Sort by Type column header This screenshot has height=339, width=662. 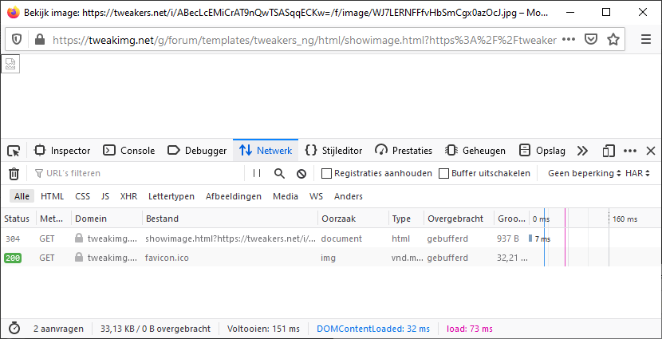[x=406, y=219]
